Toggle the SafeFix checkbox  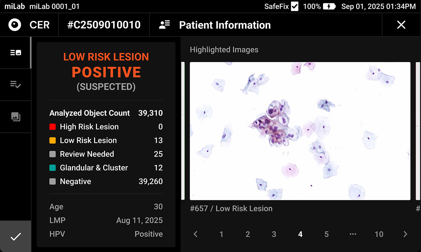coord(295,6)
